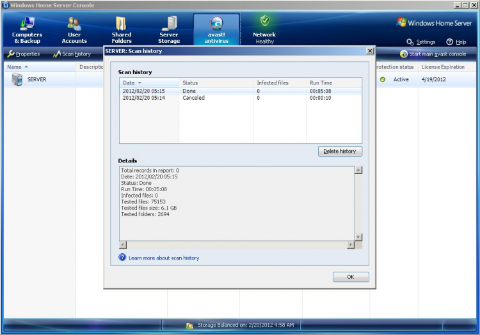The width and height of the screenshot is (480, 335).
Task: Click the OK button
Action: pyautogui.click(x=351, y=277)
